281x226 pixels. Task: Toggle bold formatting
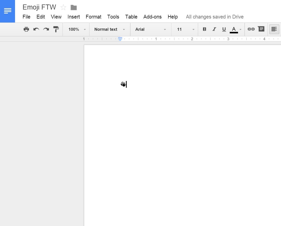205,29
